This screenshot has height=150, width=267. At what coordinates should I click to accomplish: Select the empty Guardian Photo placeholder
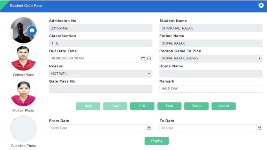coord(23,128)
